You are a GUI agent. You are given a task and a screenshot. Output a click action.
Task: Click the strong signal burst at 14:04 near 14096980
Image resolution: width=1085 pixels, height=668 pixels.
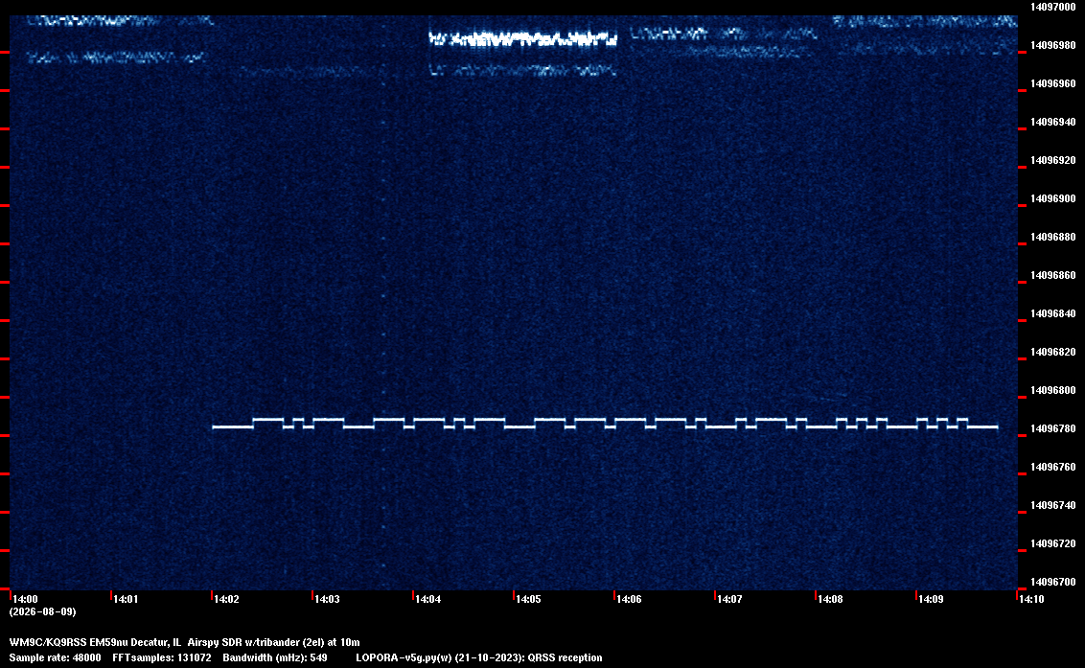[522, 38]
